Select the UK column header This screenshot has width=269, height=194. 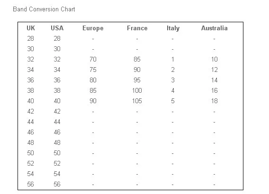point(31,28)
